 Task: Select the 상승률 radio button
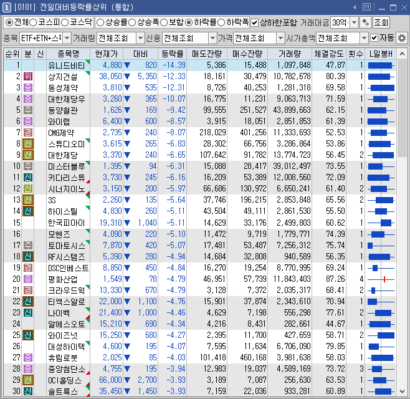[x=100, y=23]
